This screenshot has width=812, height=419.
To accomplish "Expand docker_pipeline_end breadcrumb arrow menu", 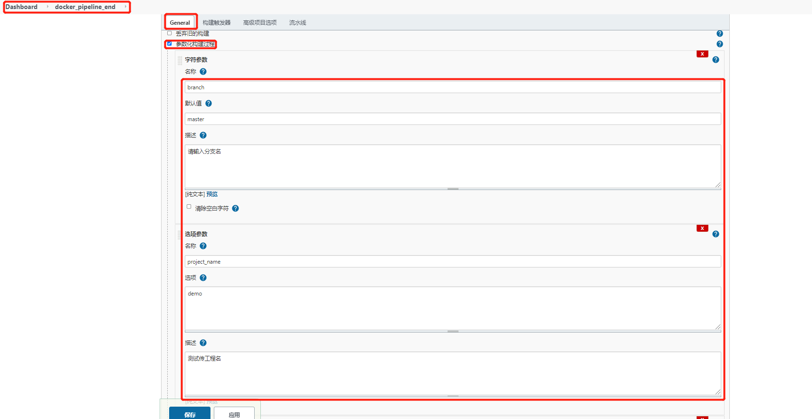I will (125, 7).
